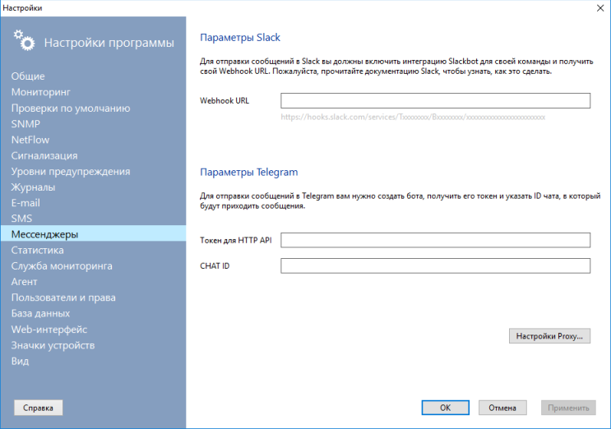Open Настройки Proxy dialog
This screenshot has height=429, width=611.
tap(549, 336)
